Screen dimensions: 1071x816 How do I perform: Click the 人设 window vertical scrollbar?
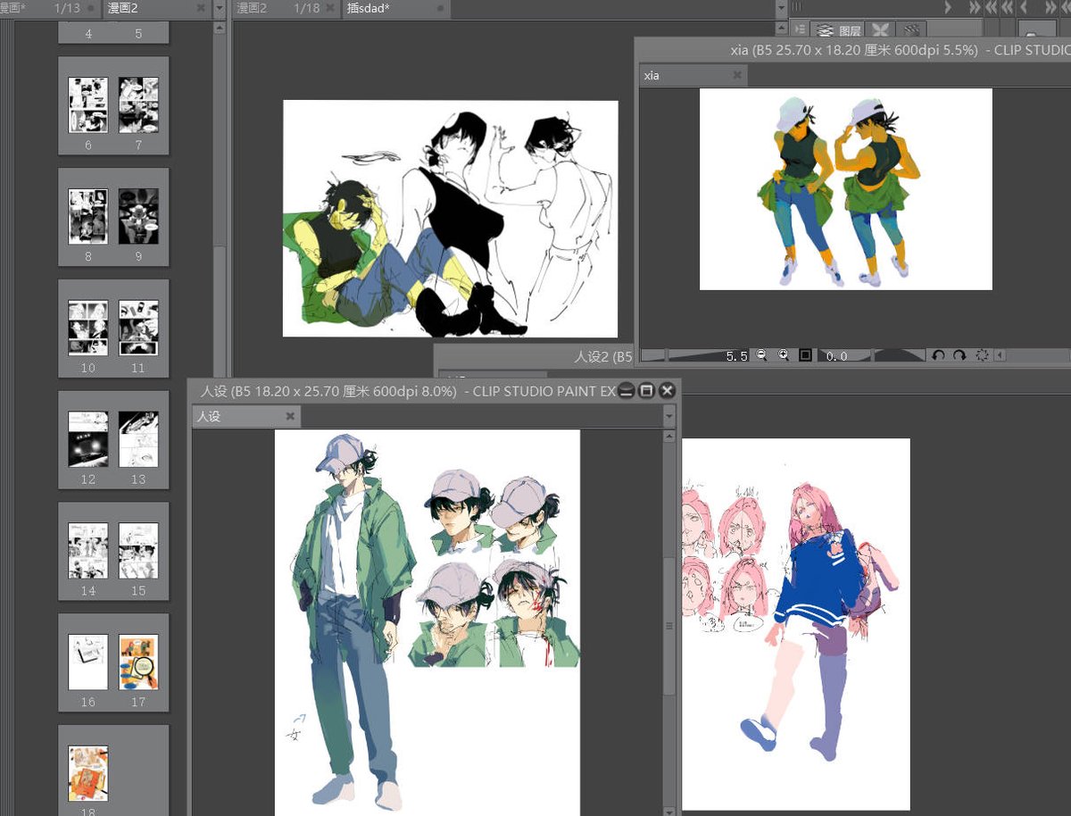pyautogui.click(x=669, y=627)
